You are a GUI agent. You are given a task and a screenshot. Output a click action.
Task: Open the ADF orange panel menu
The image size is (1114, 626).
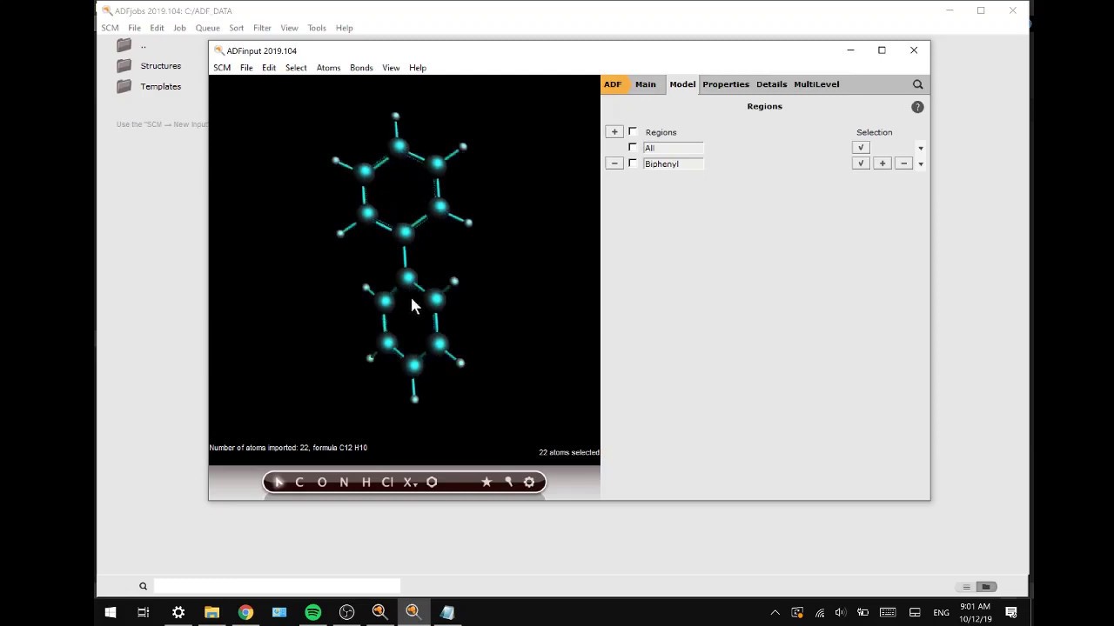point(613,84)
